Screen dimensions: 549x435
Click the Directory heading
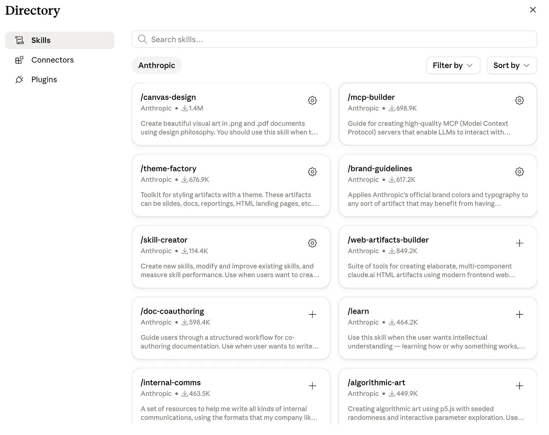point(33,11)
